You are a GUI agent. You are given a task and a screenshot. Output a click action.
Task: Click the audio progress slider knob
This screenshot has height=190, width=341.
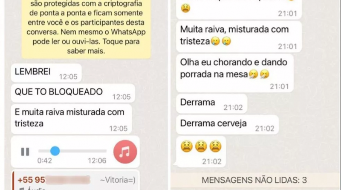pyautogui.click(x=55, y=151)
